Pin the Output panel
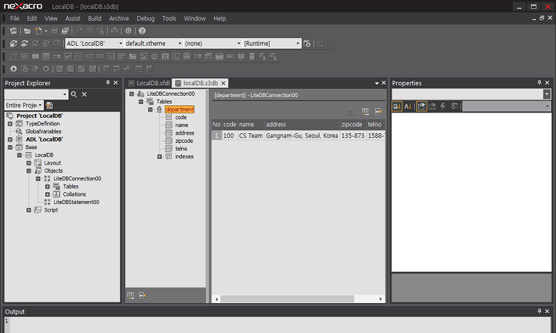The height and width of the screenshot is (333, 556). coord(539,311)
